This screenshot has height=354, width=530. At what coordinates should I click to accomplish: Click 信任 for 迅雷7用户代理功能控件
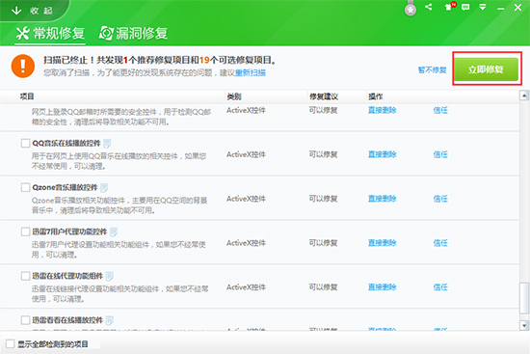click(x=440, y=243)
